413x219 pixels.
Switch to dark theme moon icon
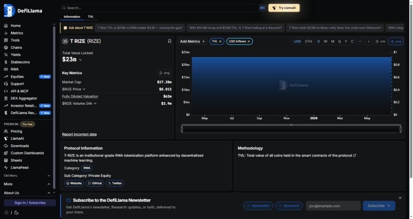(x=16, y=213)
